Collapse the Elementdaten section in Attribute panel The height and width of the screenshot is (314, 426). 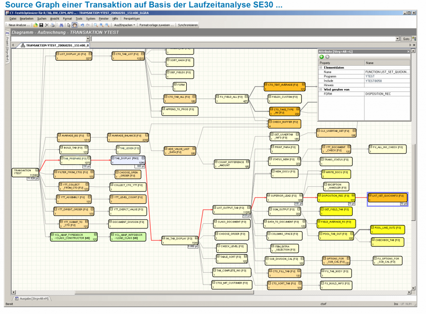tap(320, 67)
